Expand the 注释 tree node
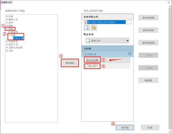 7,16
